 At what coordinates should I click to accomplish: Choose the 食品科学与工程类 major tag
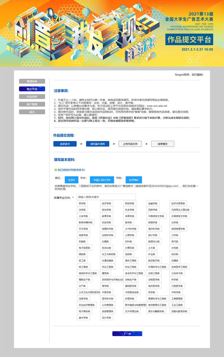click(x=88, y=273)
